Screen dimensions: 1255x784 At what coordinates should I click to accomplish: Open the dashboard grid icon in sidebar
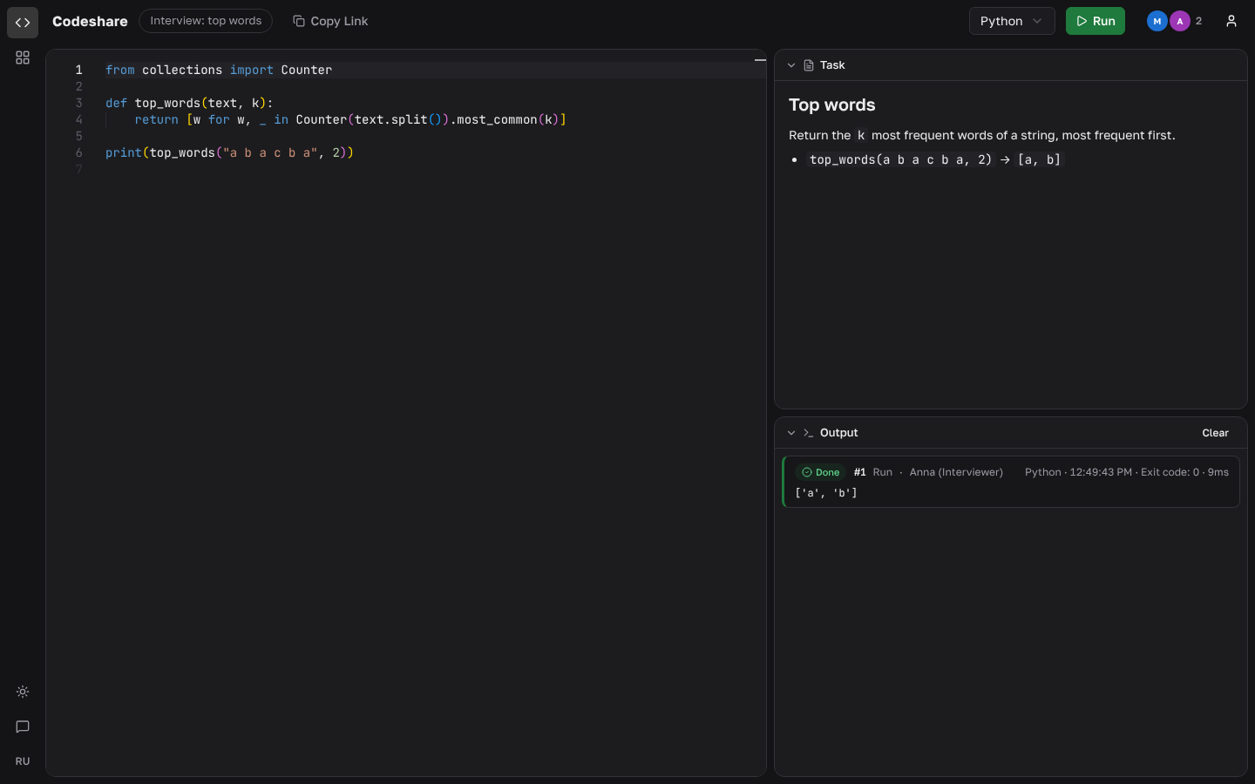(x=23, y=57)
